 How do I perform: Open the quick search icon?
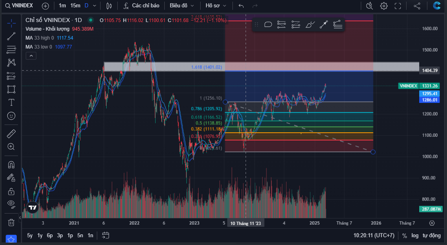pyautogui.click(x=369, y=6)
